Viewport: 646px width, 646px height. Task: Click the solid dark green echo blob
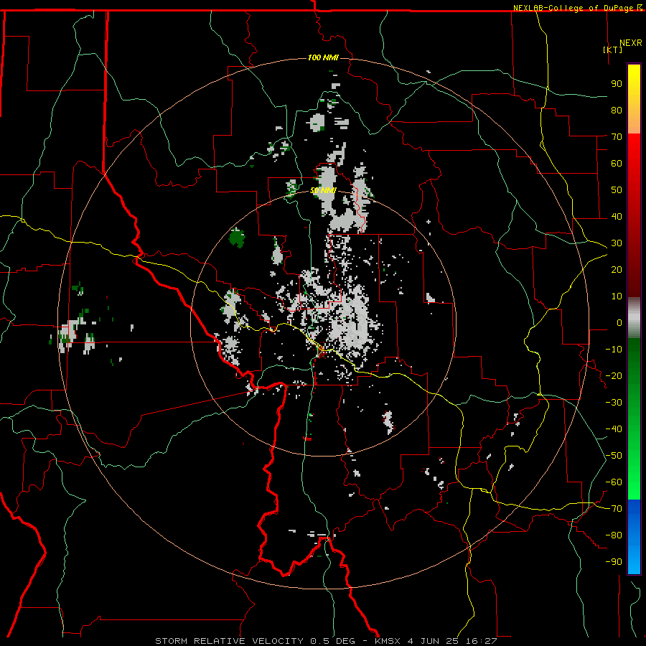pyautogui.click(x=237, y=238)
